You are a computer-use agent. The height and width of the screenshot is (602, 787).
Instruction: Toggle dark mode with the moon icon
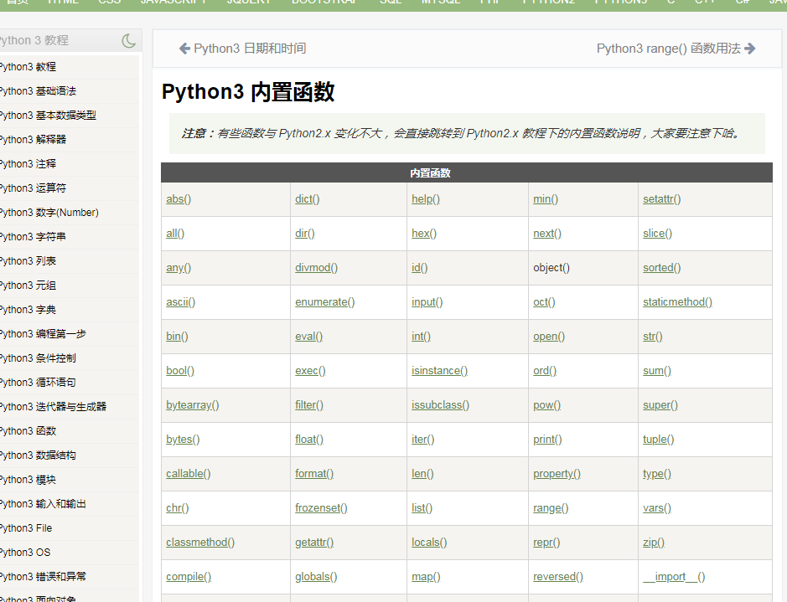[x=128, y=40]
